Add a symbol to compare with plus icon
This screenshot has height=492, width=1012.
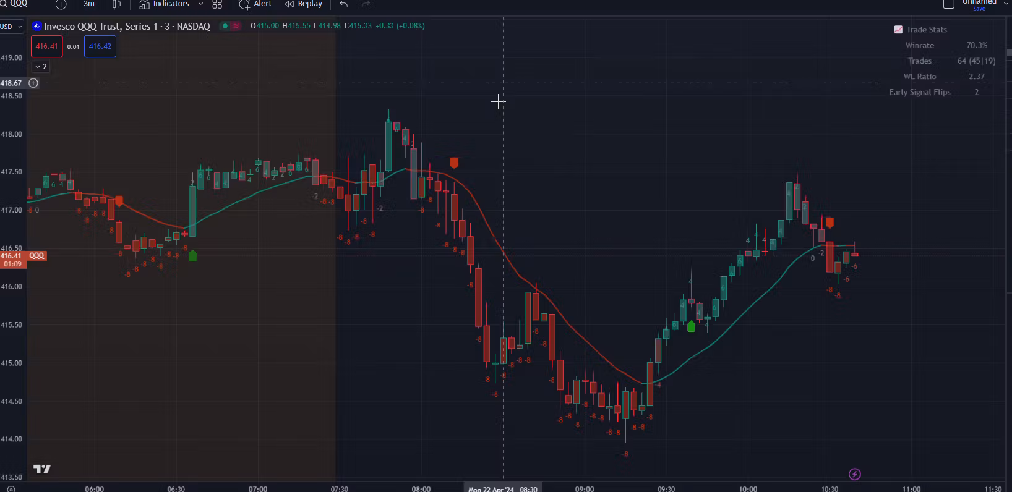click(61, 4)
